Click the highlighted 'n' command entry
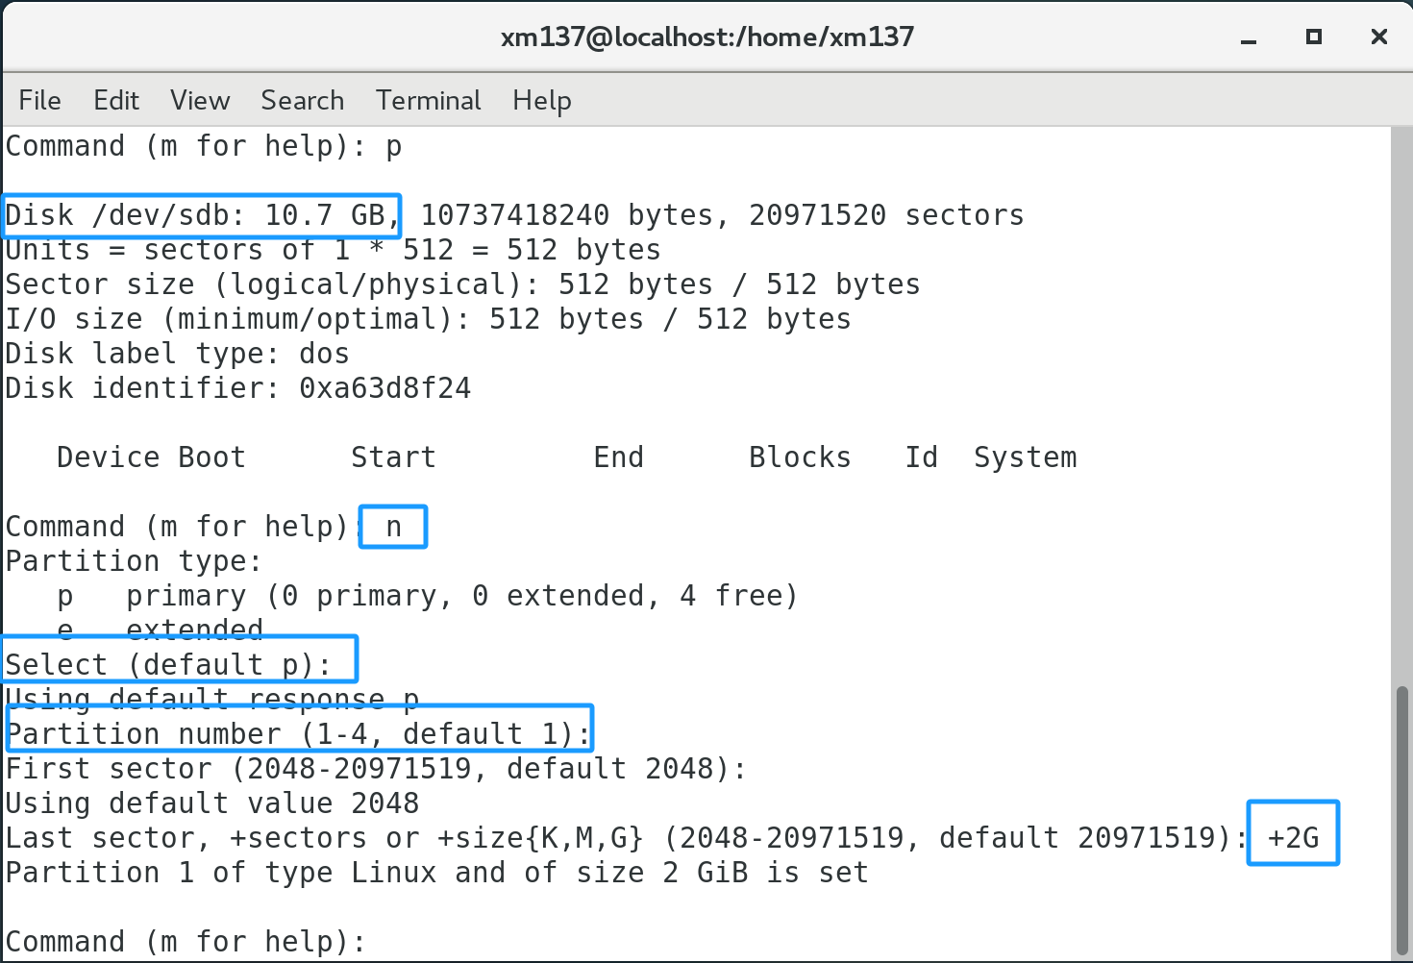 click(393, 526)
